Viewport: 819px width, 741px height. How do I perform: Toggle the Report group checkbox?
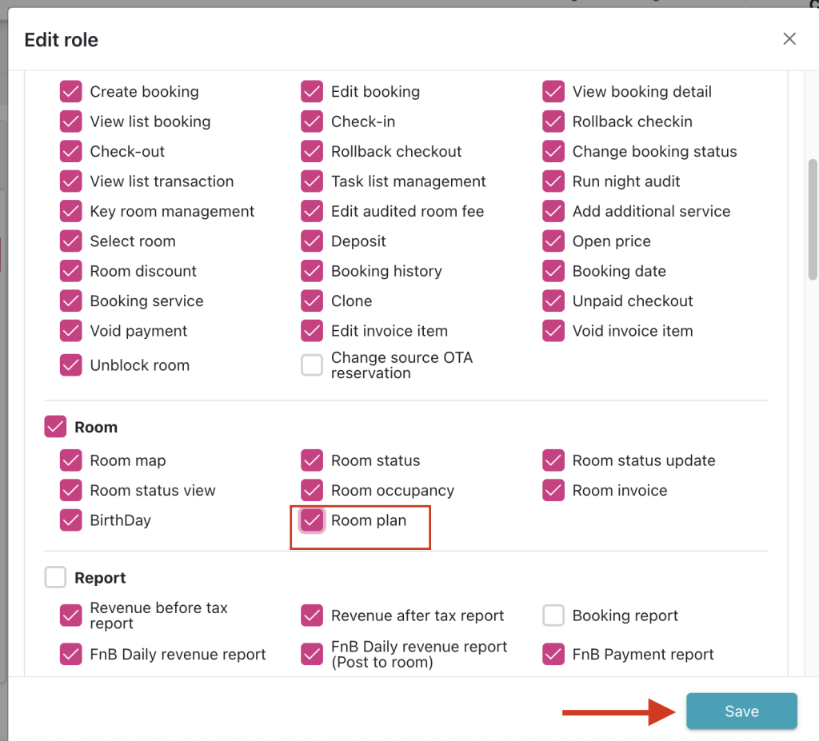(55, 577)
